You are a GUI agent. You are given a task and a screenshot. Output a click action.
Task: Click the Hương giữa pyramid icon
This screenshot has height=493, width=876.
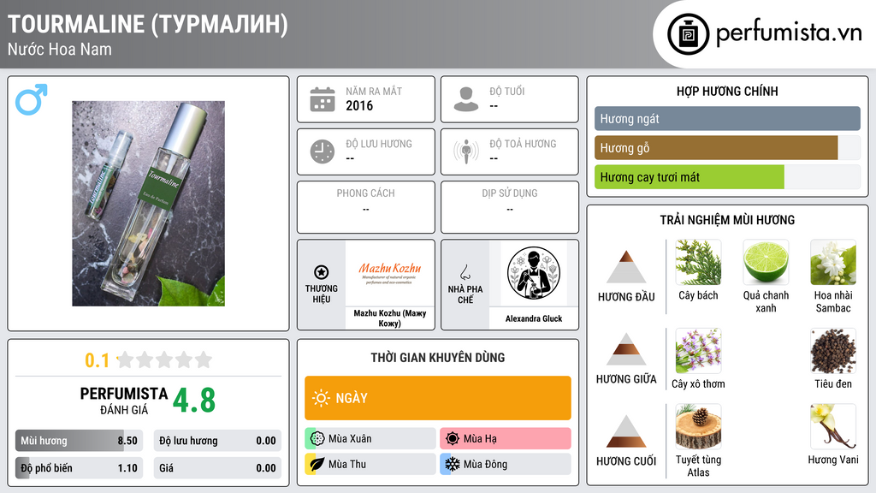point(625,349)
